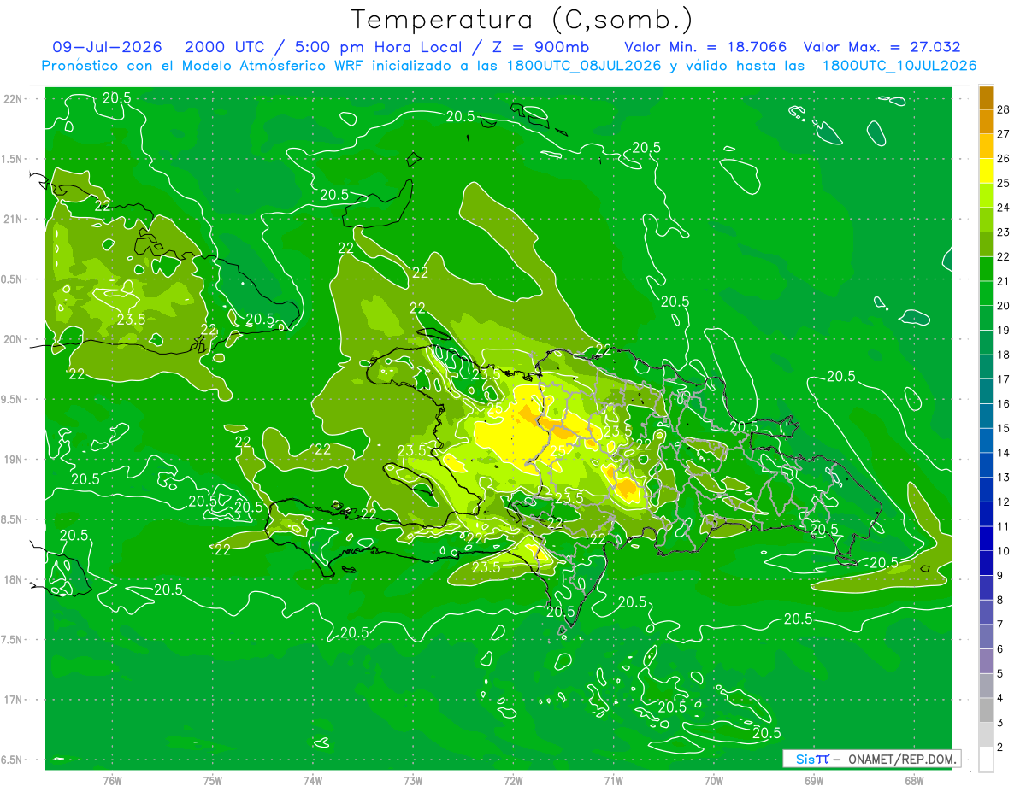Click the '12' color scale label

1004,502
